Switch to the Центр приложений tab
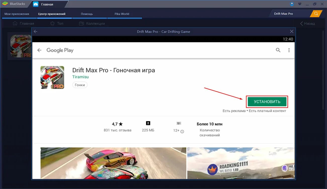This screenshot has height=189, width=327. click(52, 14)
